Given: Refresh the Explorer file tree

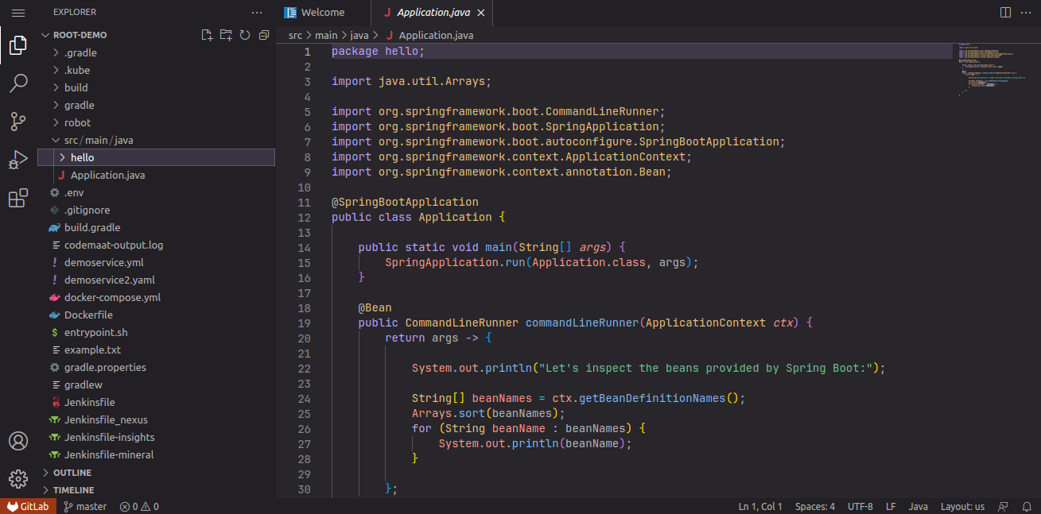Looking at the screenshot, I should 245,35.
